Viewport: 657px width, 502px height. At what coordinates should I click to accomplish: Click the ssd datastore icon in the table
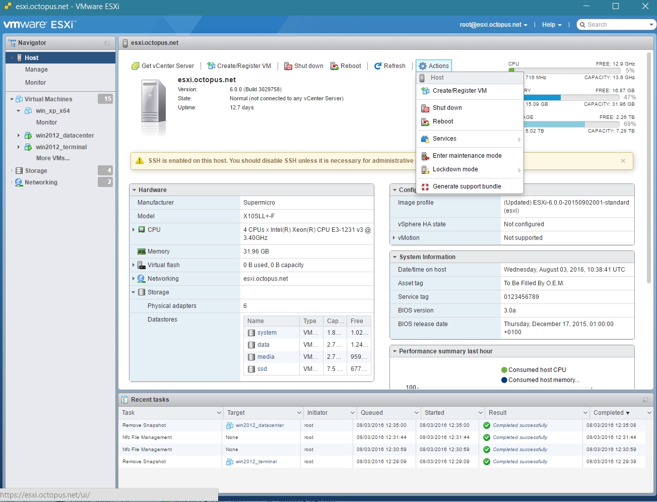pyautogui.click(x=251, y=369)
